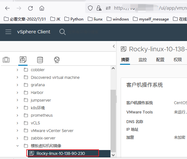Open the myself_message bookmark folder
The image size is (187, 159).
151,19
